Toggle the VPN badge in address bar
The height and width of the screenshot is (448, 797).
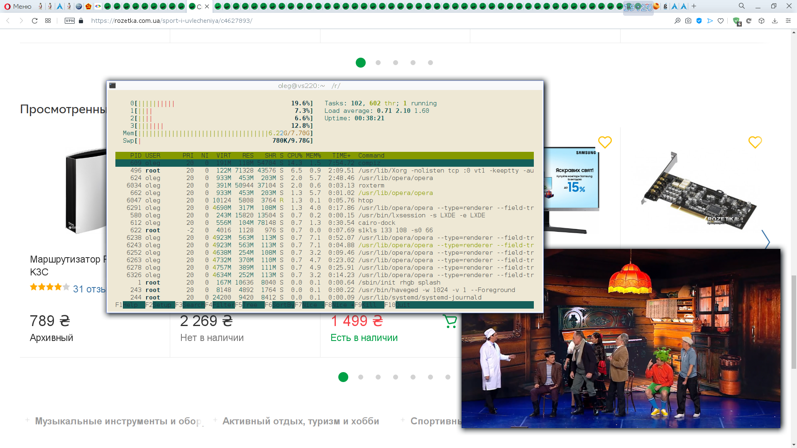click(70, 21)
